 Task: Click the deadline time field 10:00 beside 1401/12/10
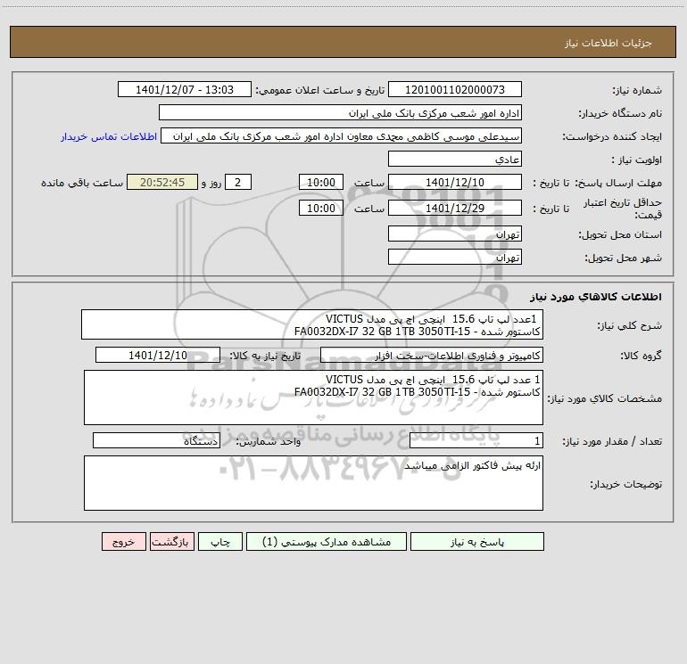point(320,182)
